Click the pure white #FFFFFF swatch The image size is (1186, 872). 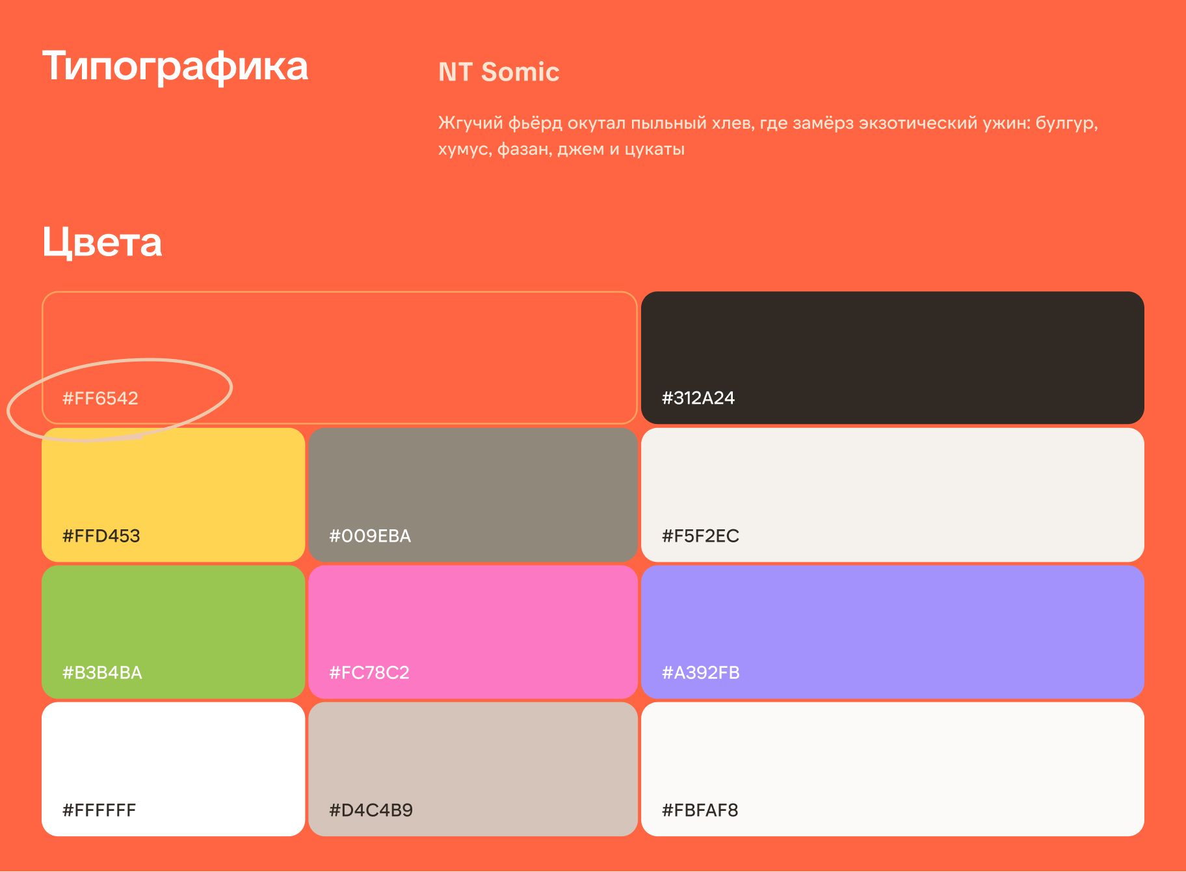pos(174,769)
